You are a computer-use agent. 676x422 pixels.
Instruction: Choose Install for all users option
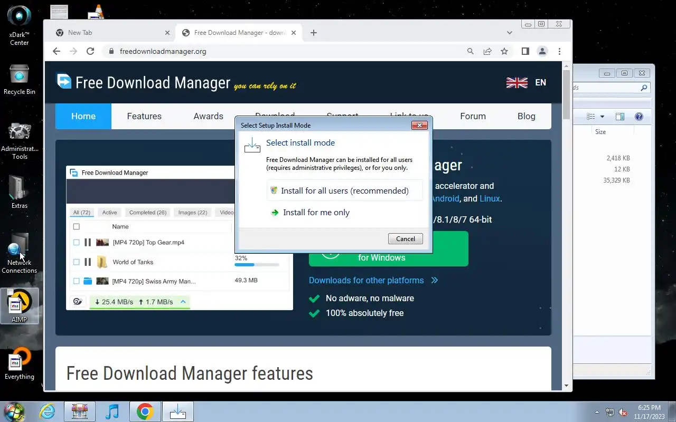coord(345,190)
